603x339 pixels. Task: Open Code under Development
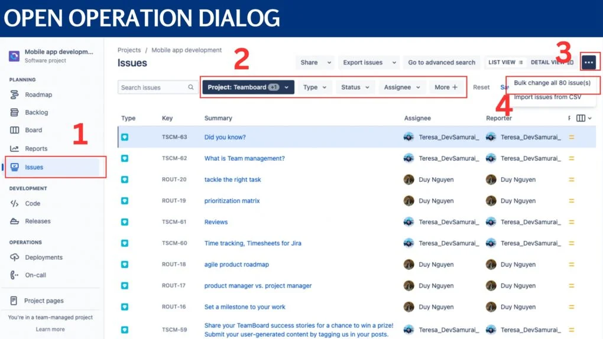point(33,203)
